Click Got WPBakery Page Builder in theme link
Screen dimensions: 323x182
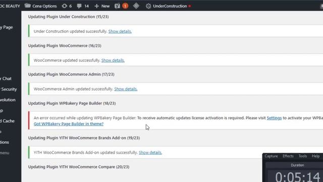click(69, 124)
